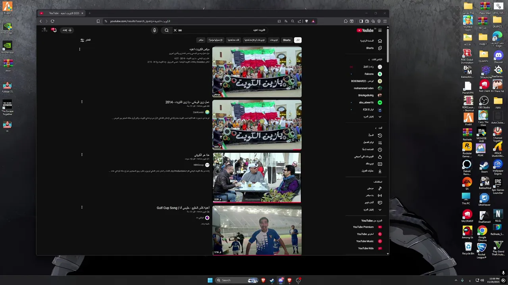Select the Live filter chip
The height and width of the screenshot is (285, 508).
[x=201, y=40]
